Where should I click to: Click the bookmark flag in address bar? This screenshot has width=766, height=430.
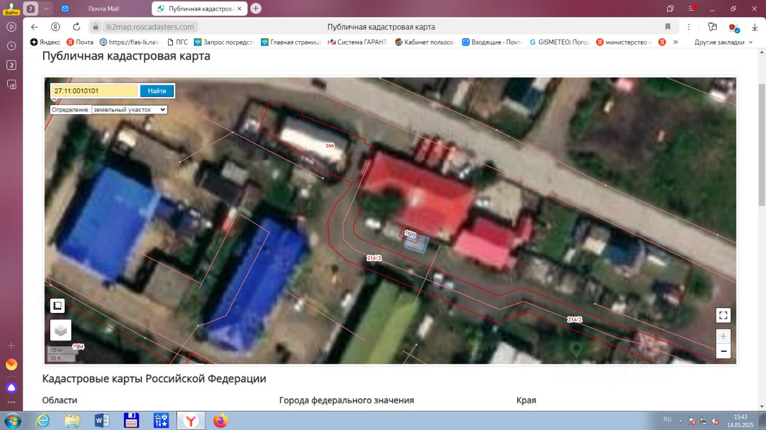(668, 27)
